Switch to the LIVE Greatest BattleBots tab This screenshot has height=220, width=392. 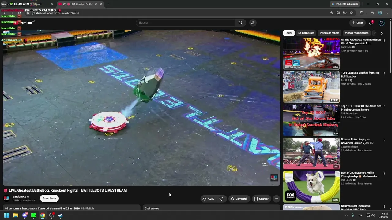click(x=80, y=4)
